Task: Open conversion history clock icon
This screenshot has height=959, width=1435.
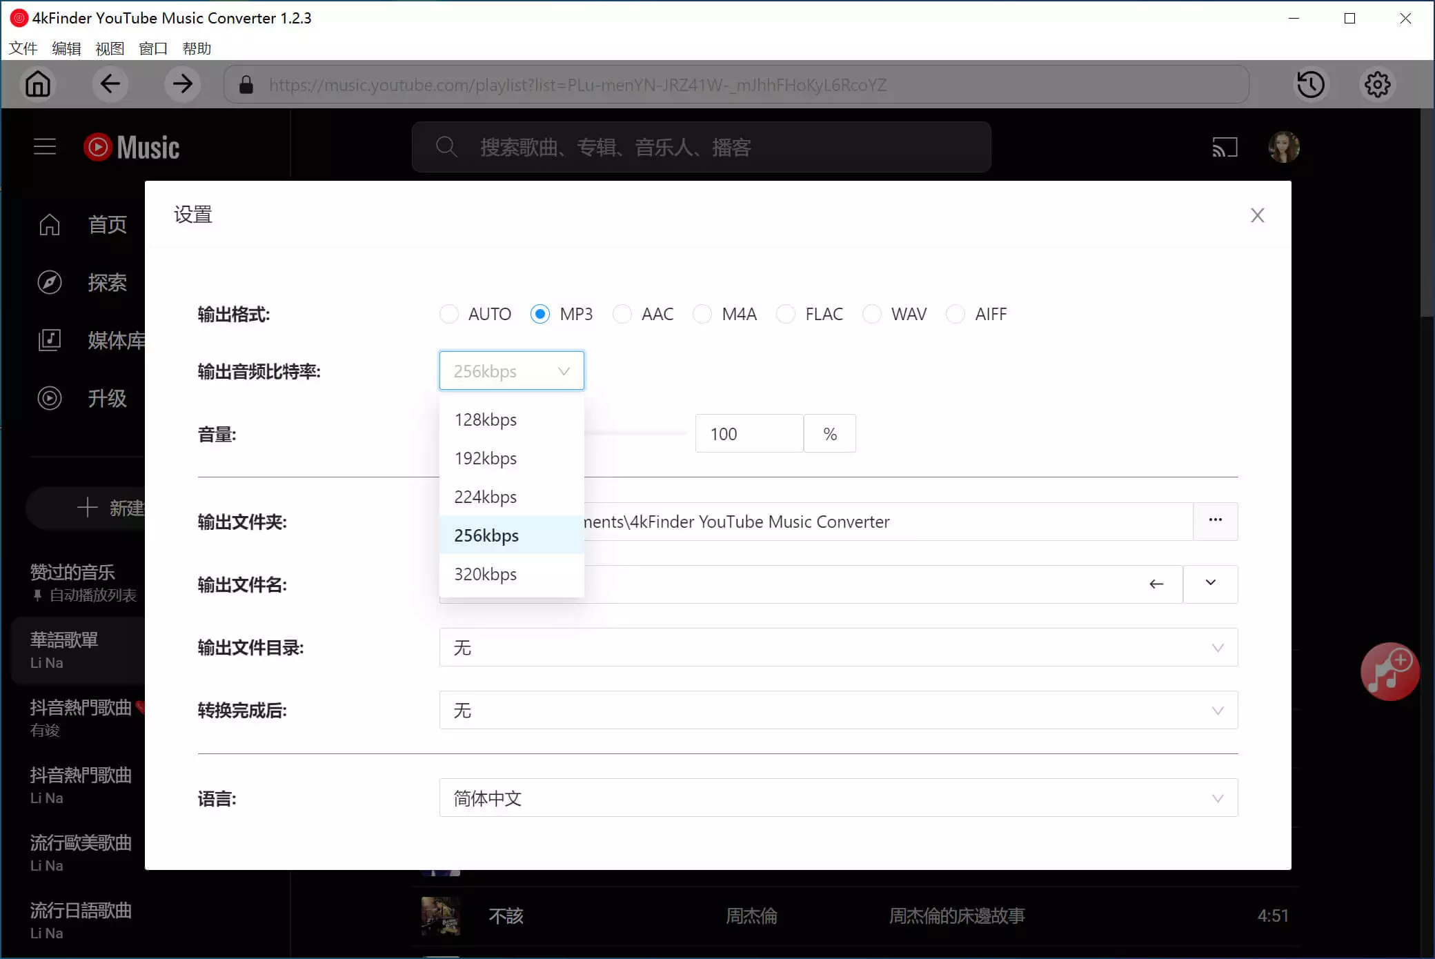Action: (1311, 84)
